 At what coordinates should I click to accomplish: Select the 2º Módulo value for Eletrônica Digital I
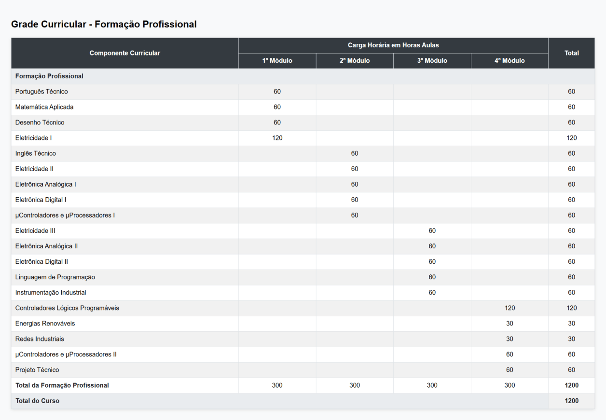pyautogui.click(x=355, y=200)
